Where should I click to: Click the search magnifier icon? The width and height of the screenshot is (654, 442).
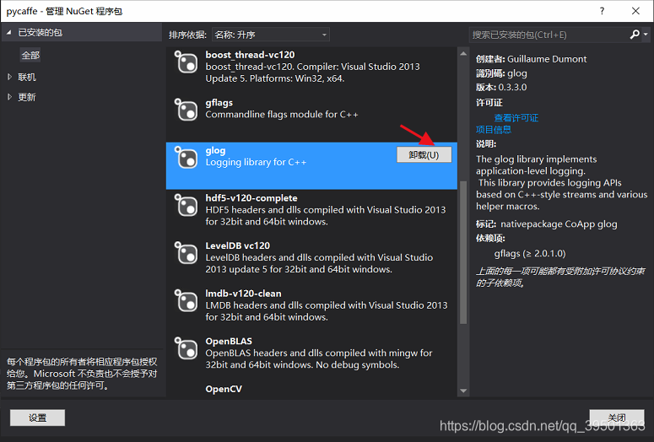pyautogui.click(x=635, y=35)
